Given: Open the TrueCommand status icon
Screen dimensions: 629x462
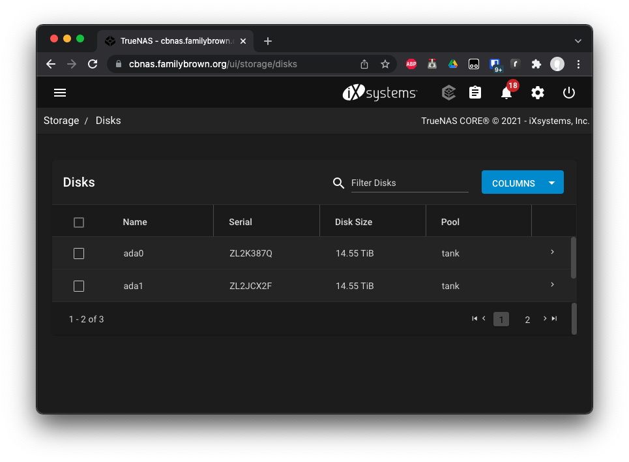Looking at the screenshot, I should [x=448, y=93].
